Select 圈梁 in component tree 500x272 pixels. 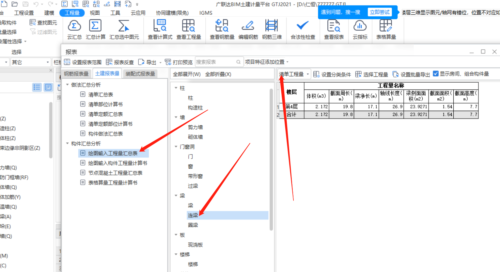tap(193, 225)
